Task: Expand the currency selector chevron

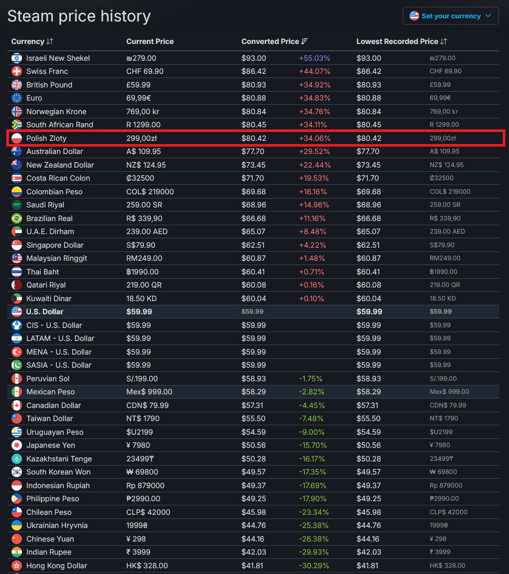Action: coord(488,16)
